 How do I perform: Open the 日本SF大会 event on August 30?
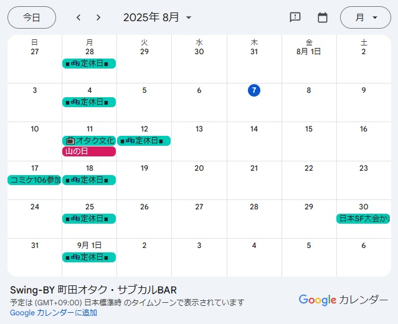click(x=363, y=219)
